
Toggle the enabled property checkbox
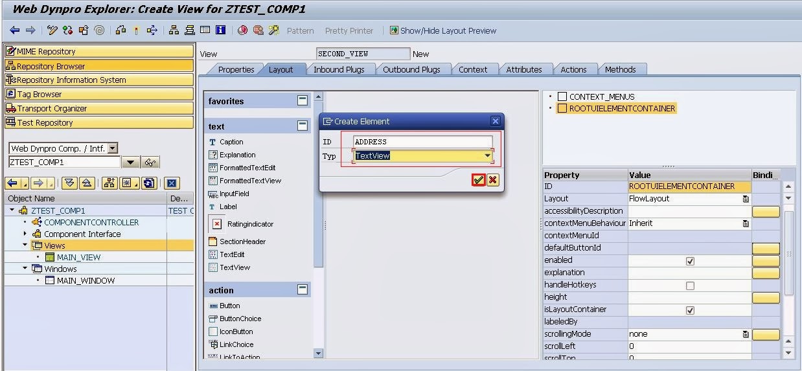690,260
